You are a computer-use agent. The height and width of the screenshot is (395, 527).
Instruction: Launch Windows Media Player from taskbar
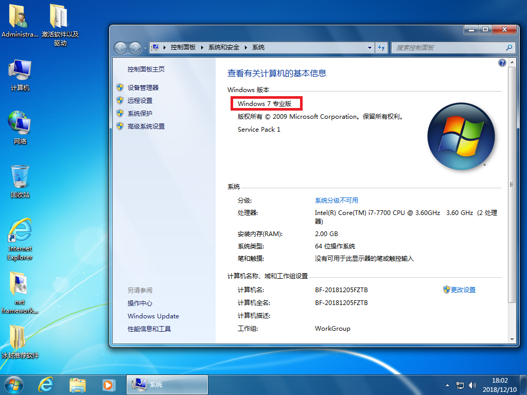point(108,385)
